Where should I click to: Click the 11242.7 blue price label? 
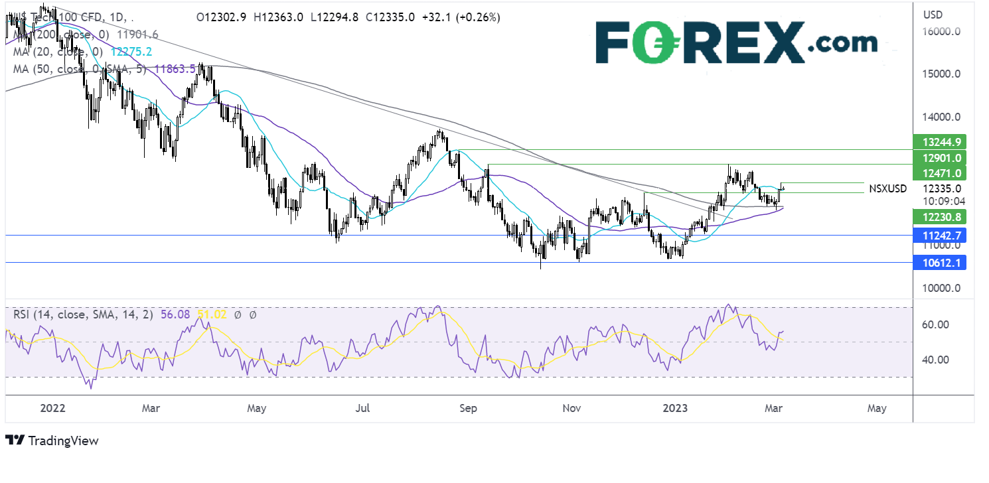click(x=941, y=235)
